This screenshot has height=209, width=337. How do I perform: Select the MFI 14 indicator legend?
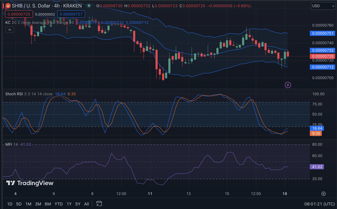click(x=12, y=145)
